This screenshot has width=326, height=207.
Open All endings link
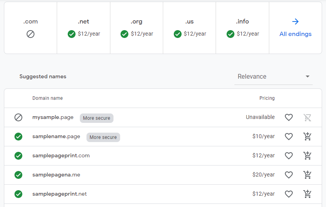295,34
